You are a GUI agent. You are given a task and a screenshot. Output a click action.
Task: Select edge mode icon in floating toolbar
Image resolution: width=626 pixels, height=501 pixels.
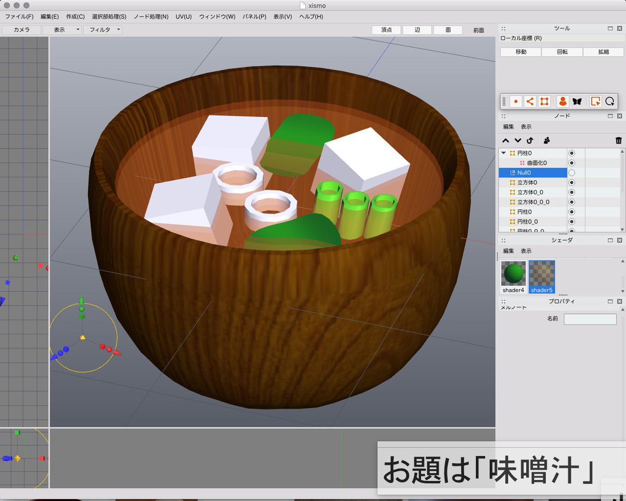pos(529,101)
